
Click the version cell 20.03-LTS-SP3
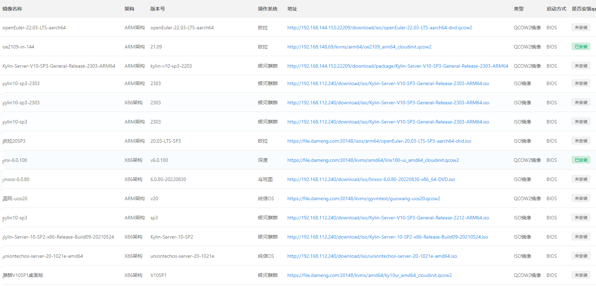166,141
